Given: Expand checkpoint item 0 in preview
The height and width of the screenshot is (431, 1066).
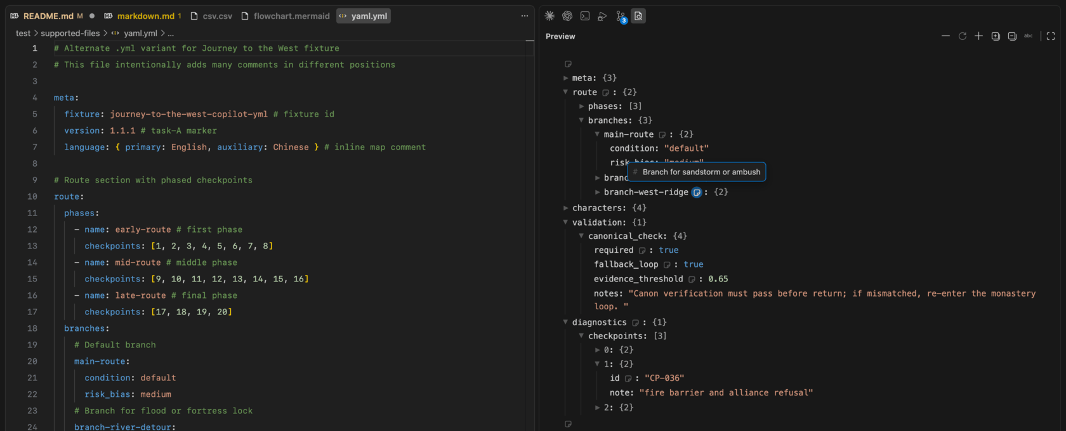Looking at the screenshot, I should [597, 350].
